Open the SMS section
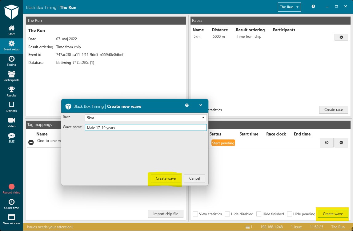 [11, 138]
